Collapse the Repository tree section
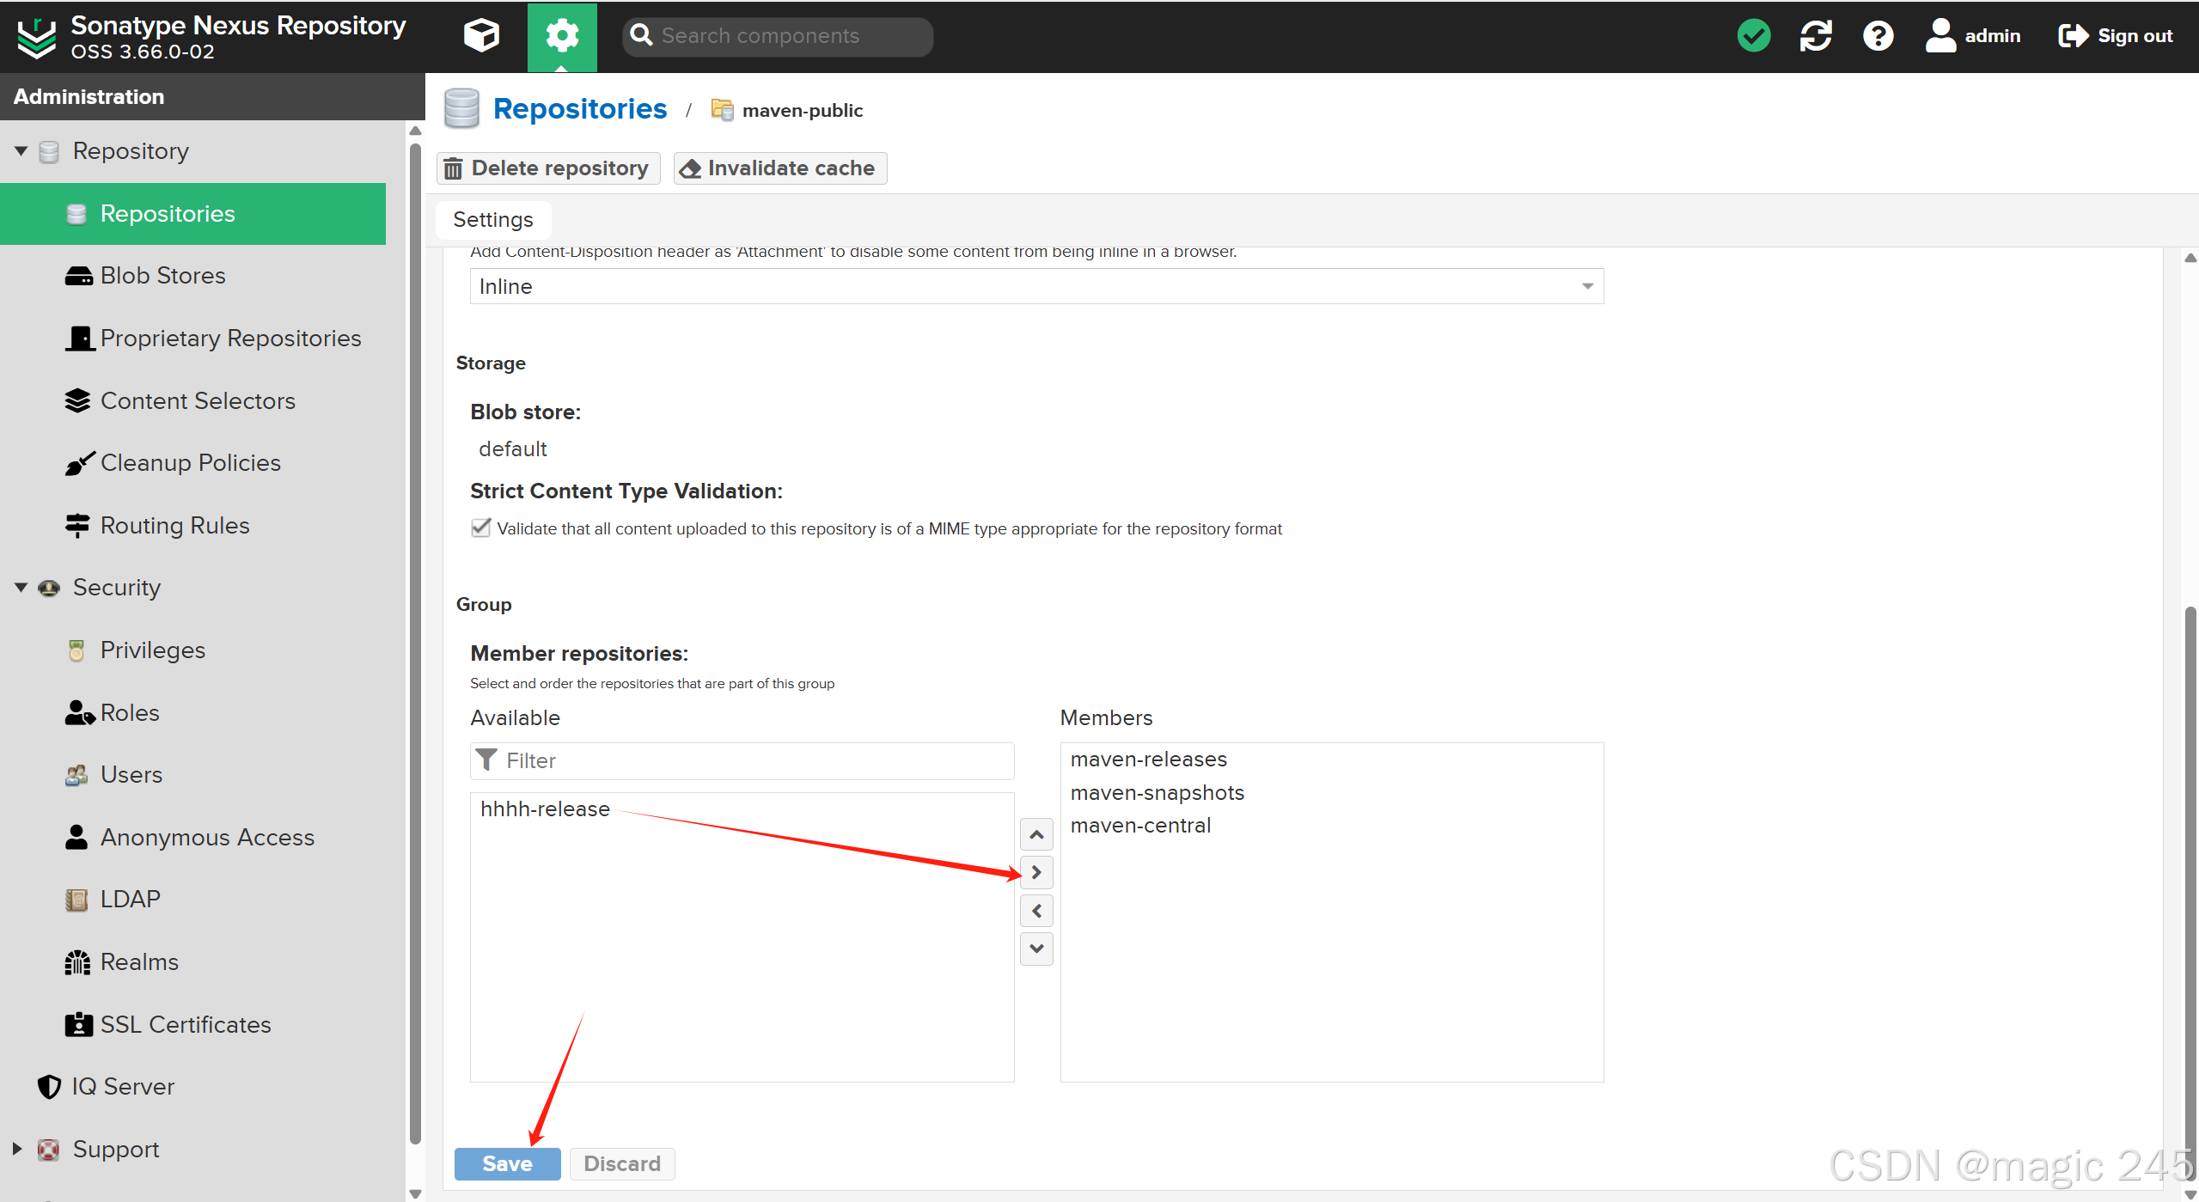The height and width of the screenshot is (1202, 2199). click(x=21, y=151)
